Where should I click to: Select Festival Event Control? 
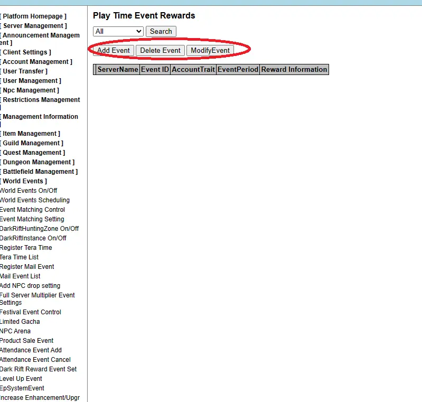[31, 312]
